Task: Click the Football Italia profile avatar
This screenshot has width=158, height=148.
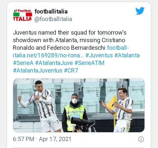Action: tap(23, 15)
